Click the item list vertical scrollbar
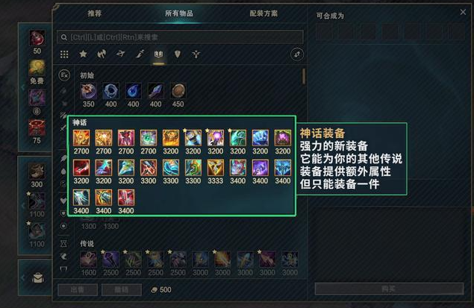 [304, 76]
